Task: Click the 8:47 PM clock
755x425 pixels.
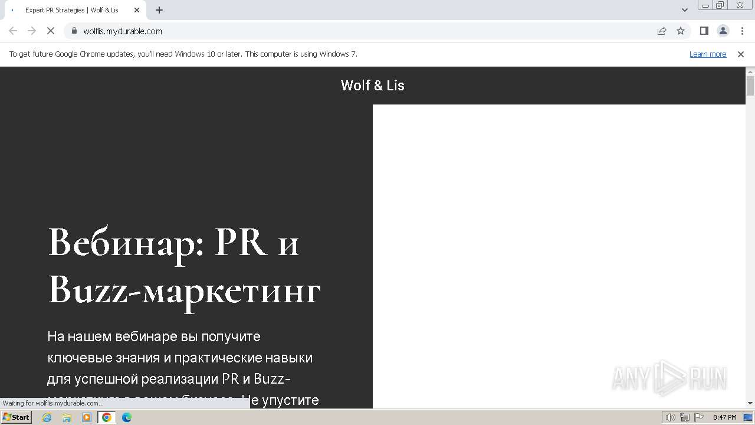Action: 724,417
